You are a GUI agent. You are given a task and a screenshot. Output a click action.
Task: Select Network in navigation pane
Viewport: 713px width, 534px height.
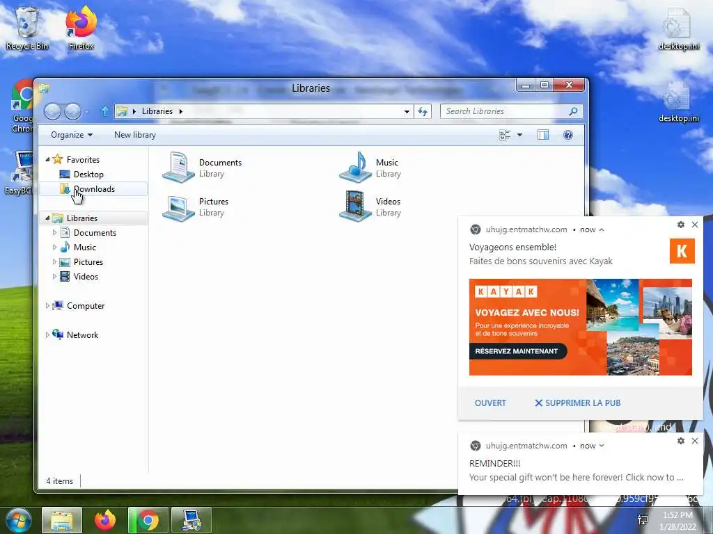[82, 334]
